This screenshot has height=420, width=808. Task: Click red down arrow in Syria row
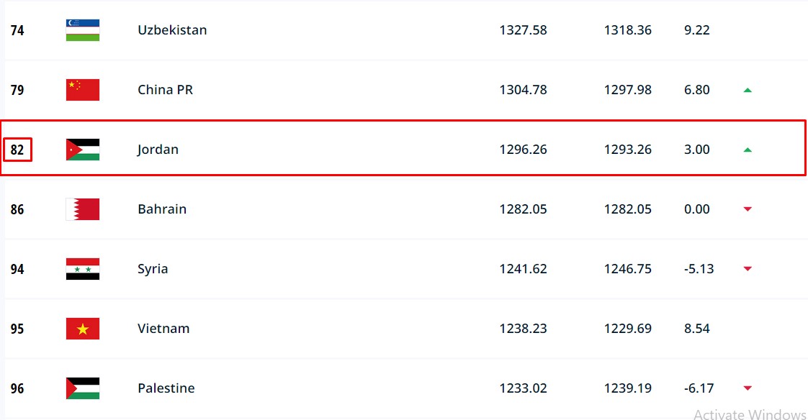point(748,269)
